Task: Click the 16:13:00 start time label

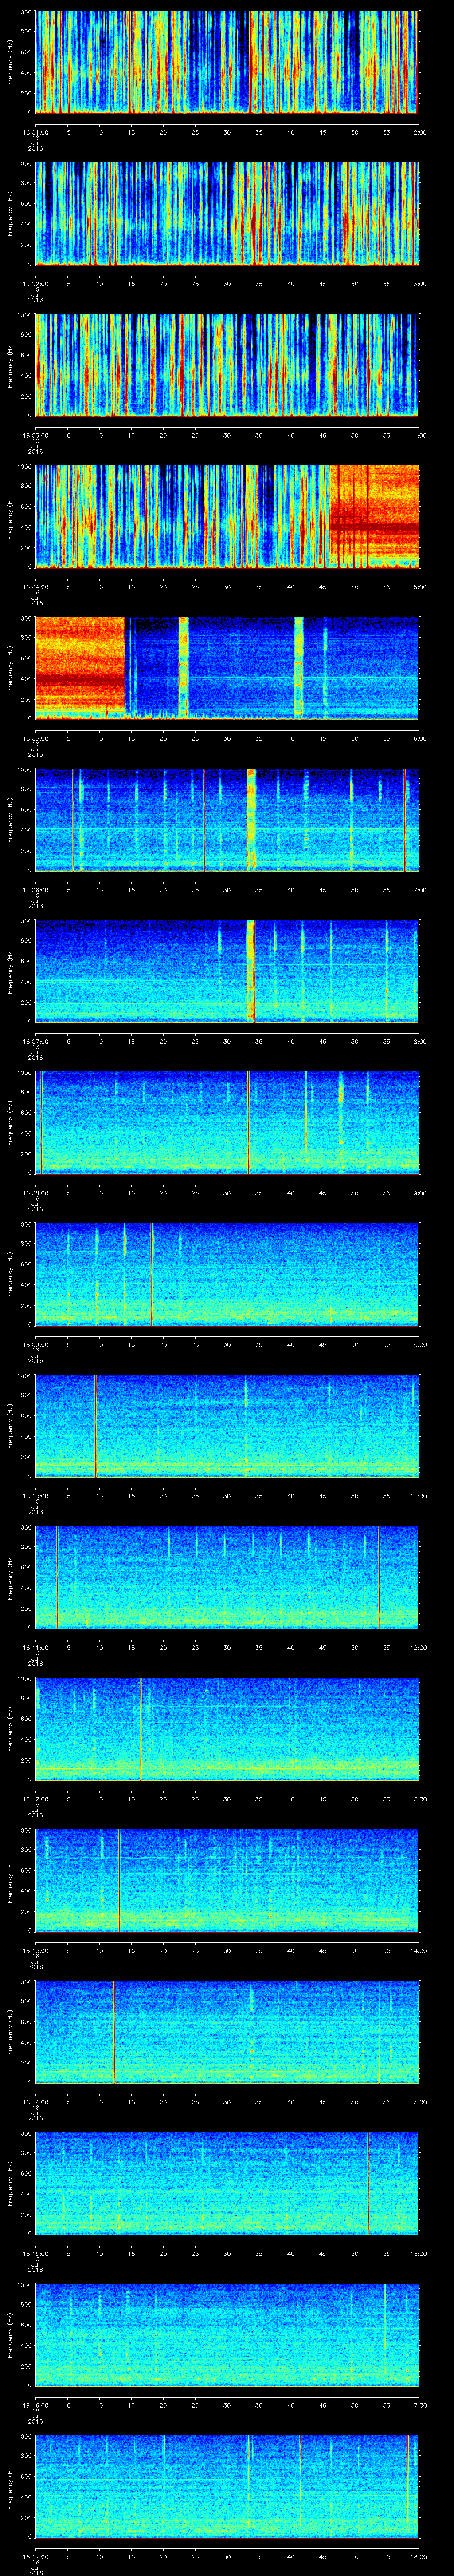Action: point(36,1950)
